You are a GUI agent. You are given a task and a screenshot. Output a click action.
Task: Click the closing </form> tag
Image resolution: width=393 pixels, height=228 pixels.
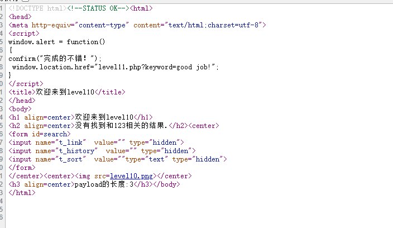click(x=22, y=168)
